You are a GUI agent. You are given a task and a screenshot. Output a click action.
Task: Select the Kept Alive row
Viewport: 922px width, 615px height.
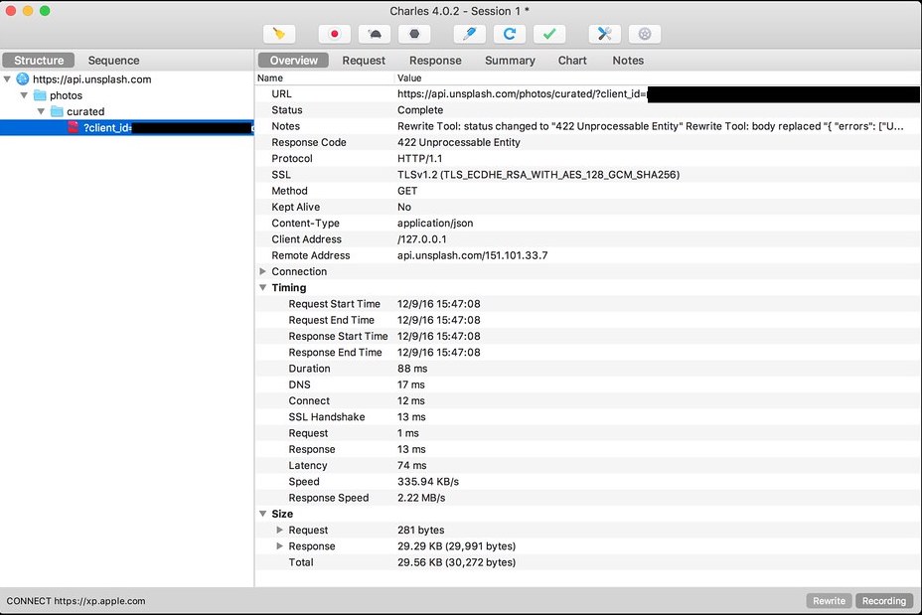tap(588, 207)
